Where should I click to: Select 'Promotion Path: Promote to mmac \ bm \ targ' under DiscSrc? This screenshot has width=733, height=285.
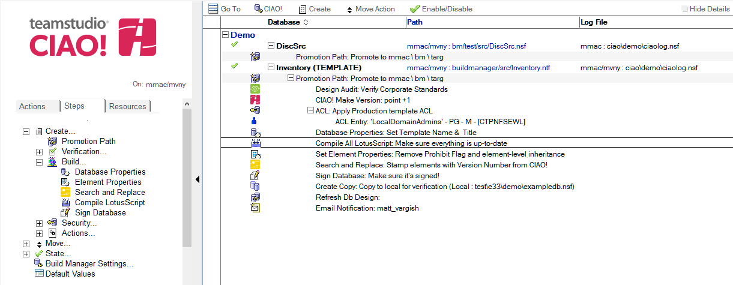[369, 56]
